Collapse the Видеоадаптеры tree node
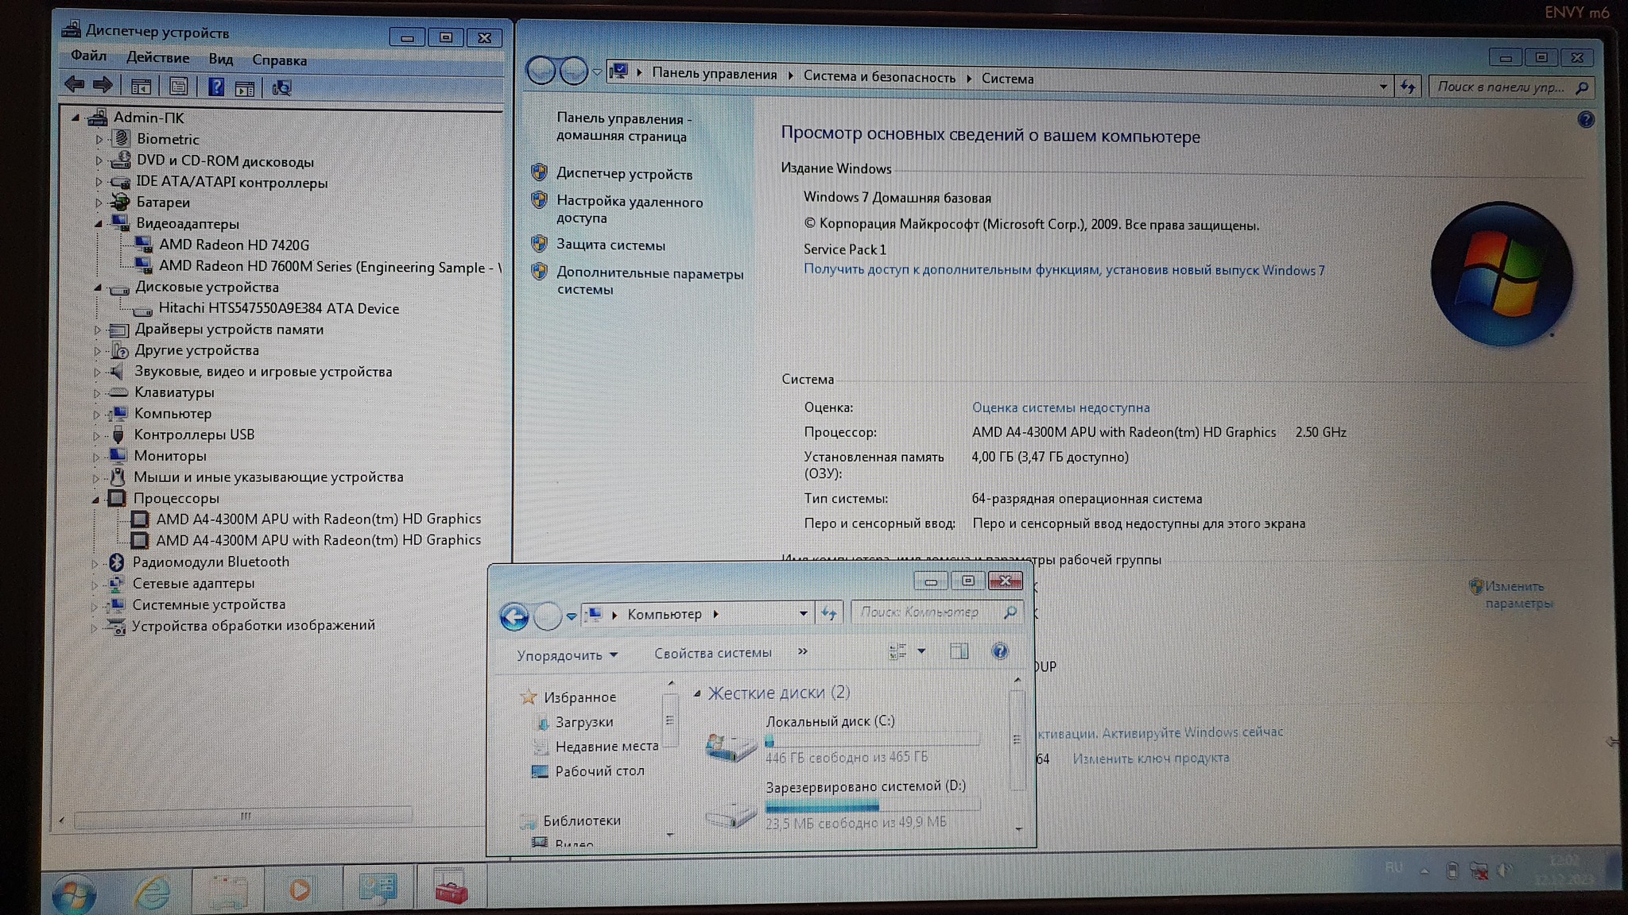The width and height of the screenshot is (1628, 915). 99,224
